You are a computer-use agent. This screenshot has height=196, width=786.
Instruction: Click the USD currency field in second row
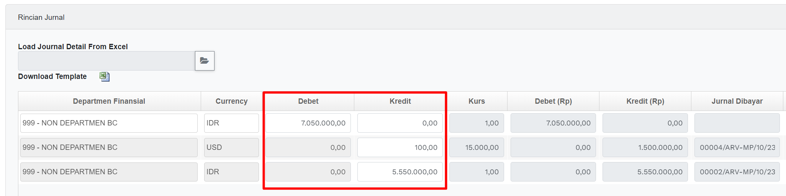pos(231,148)
